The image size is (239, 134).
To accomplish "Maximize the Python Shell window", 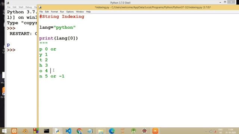I will coord(225,2).
